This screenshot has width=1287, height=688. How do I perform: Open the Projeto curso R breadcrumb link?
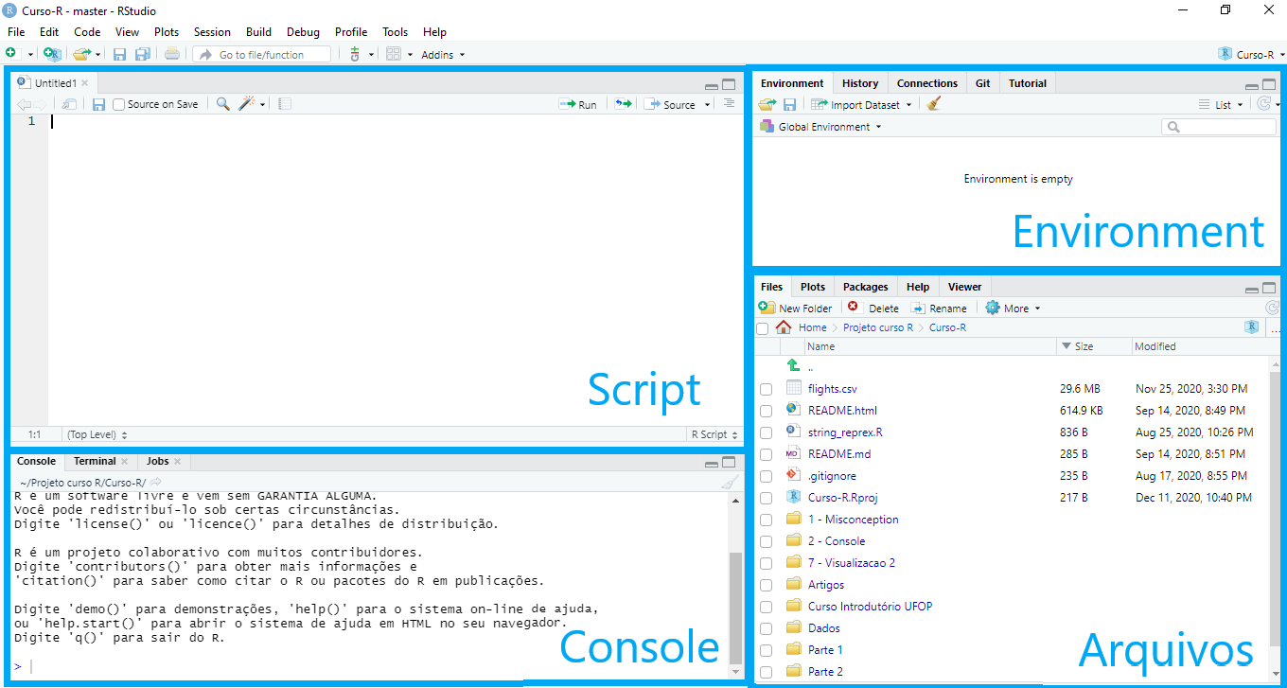878,327
